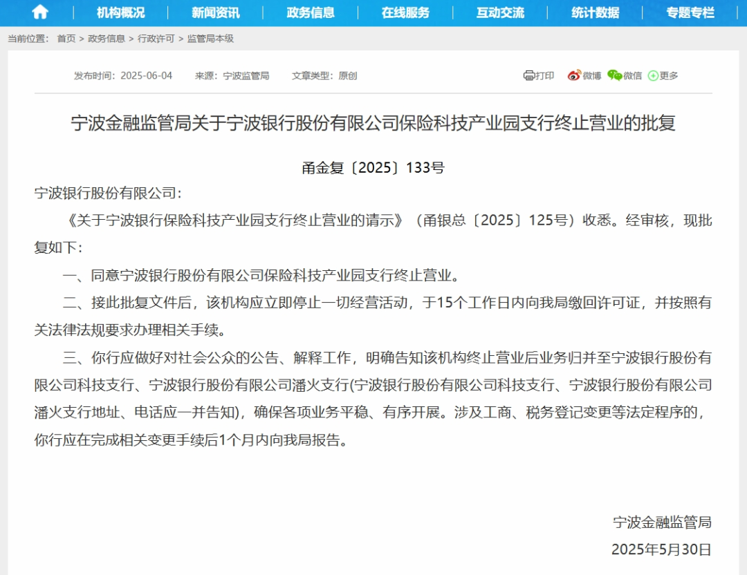This screenshot has width=747, height=575.
Task: Click the source text 宁波监管局
Action: click(x=246, y=76)
